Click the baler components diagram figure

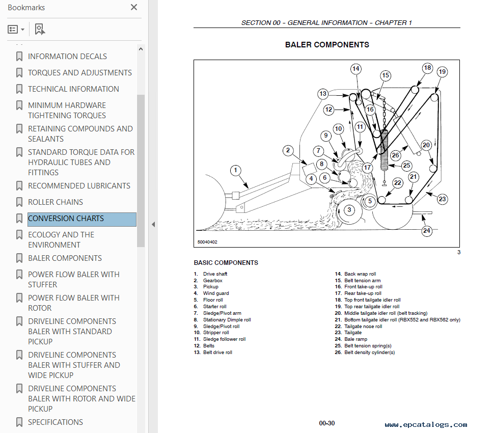(x=326, y=153)
